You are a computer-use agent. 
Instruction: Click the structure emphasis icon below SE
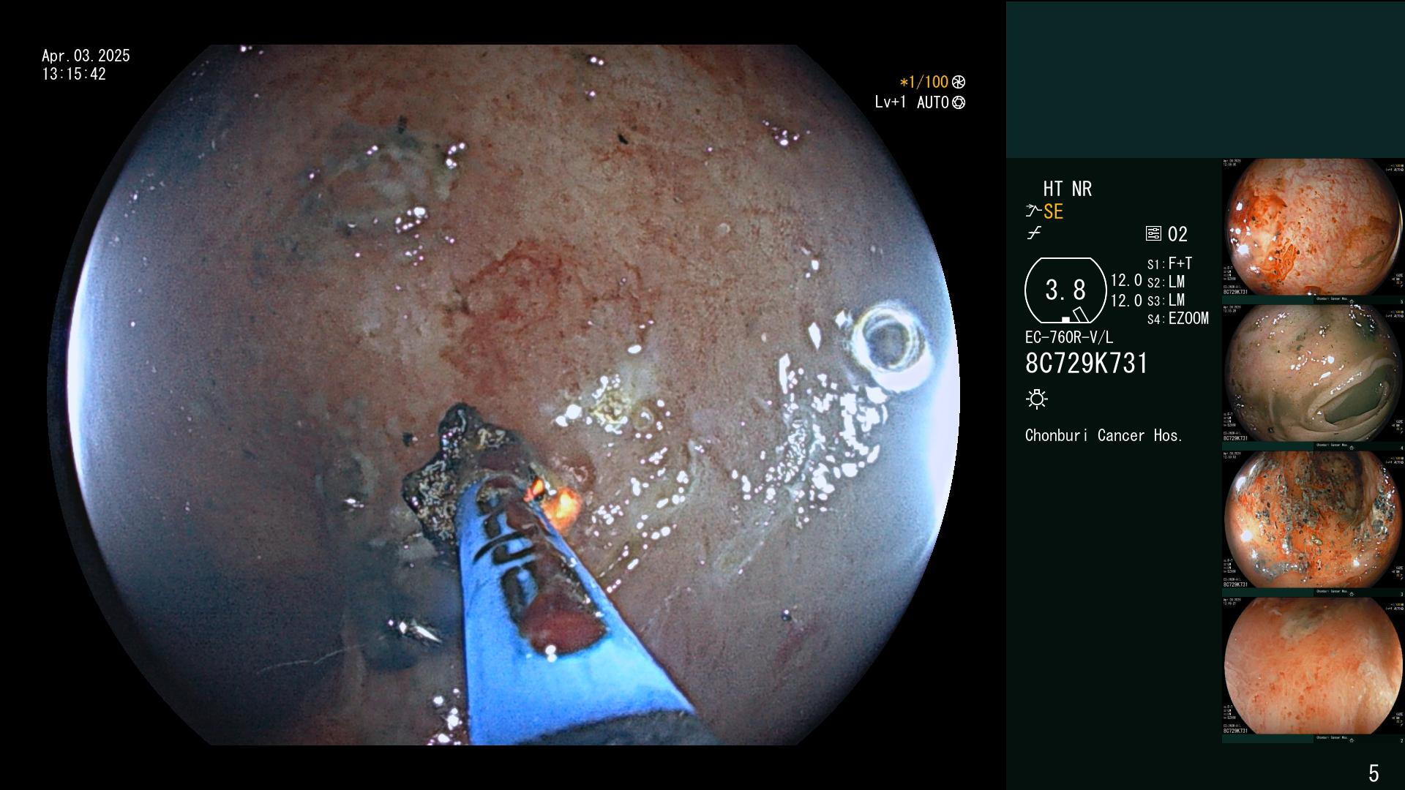[1033, 233]
